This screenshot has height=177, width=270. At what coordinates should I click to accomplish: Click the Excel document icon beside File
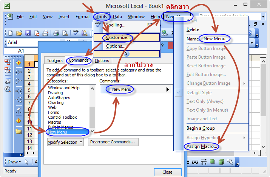[9, 17]
